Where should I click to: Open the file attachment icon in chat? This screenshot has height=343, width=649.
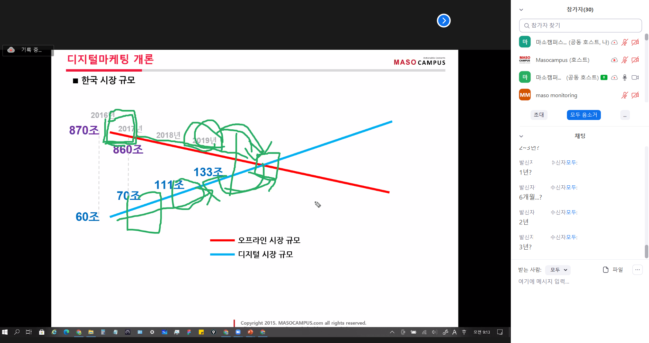[606, 270]
